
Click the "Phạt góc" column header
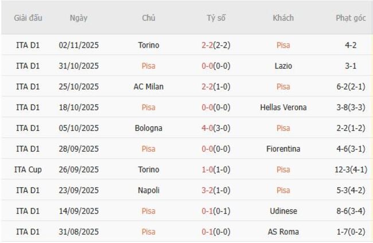[351, 18]
